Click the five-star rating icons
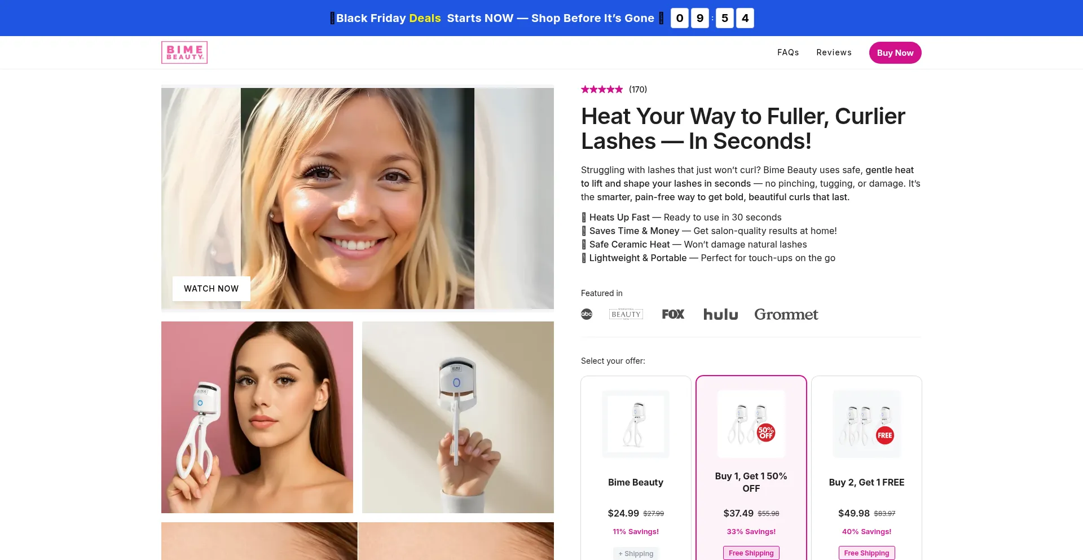This screenshot has width=1083, height=560. 602,89
